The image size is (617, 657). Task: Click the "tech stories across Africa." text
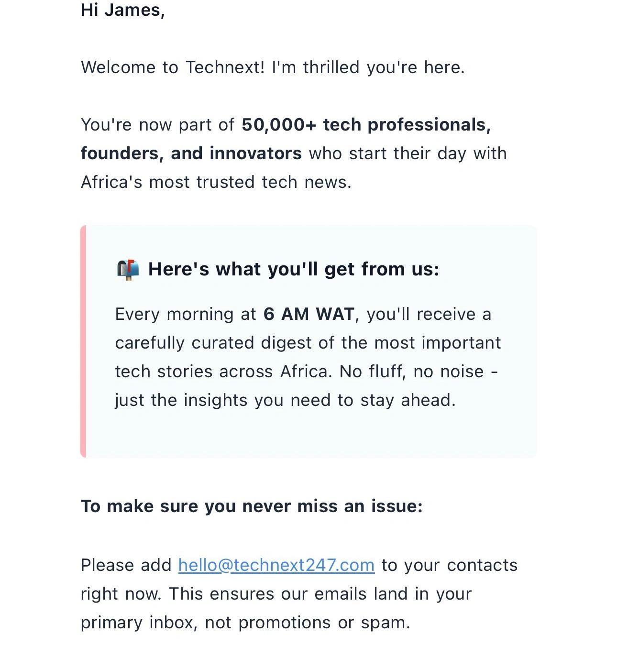(223, 372)
